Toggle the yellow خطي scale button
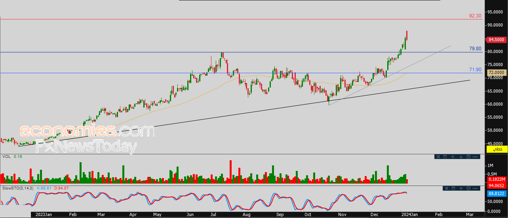This screenshot has width=508, height=218. click(497, 149)
